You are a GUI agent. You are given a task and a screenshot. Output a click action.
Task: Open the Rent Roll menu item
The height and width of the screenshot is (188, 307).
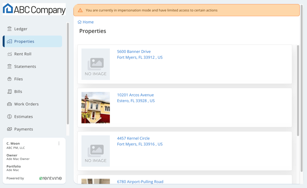click(x=33, y=54)
